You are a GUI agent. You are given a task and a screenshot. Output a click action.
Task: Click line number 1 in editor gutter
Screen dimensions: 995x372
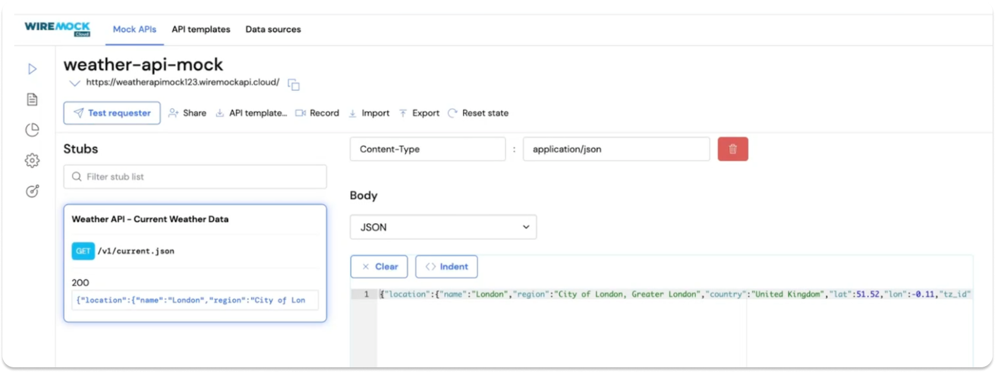366,294
